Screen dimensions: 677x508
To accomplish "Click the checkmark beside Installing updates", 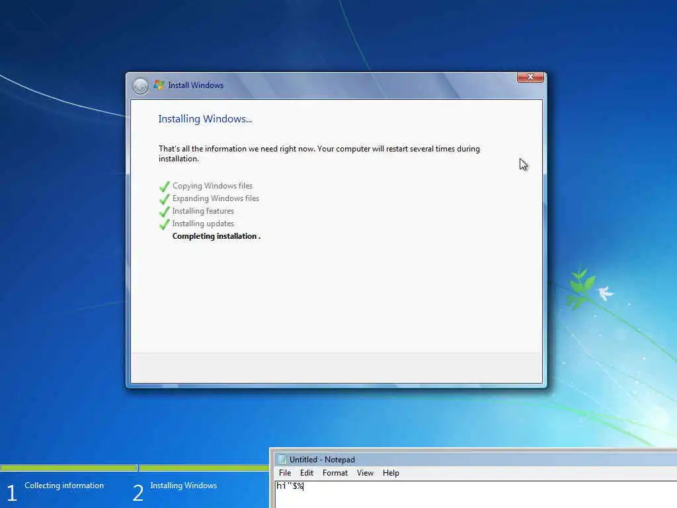I will click(164, 224).
